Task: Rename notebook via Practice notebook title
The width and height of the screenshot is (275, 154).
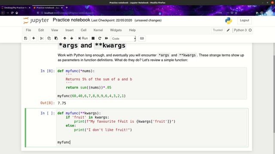Action: coord(71,20)
